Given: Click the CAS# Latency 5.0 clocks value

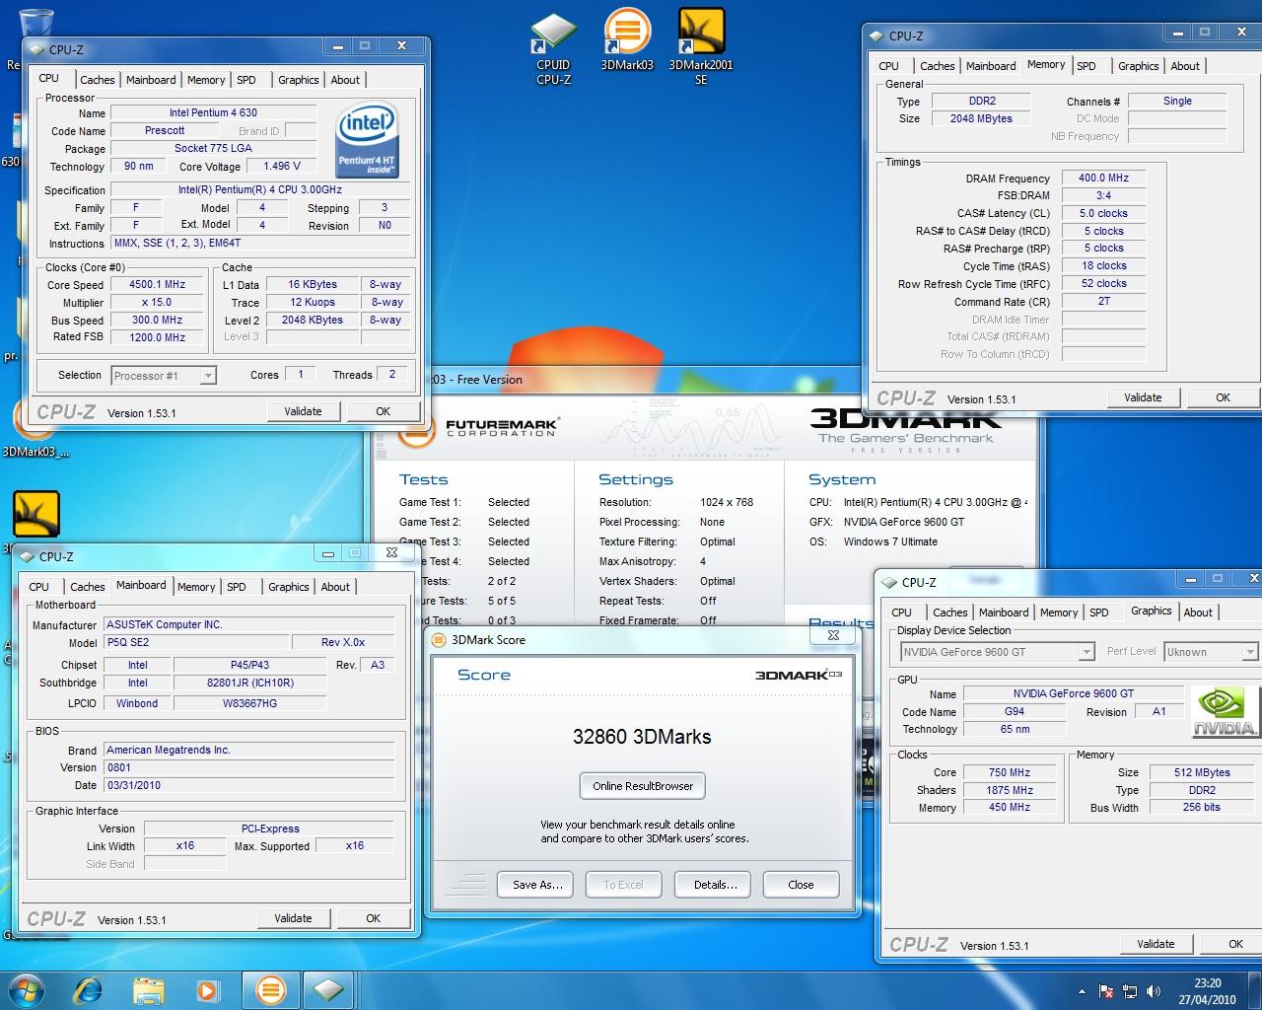Looking at the screenshot, I should click(x=1103, y=213).
